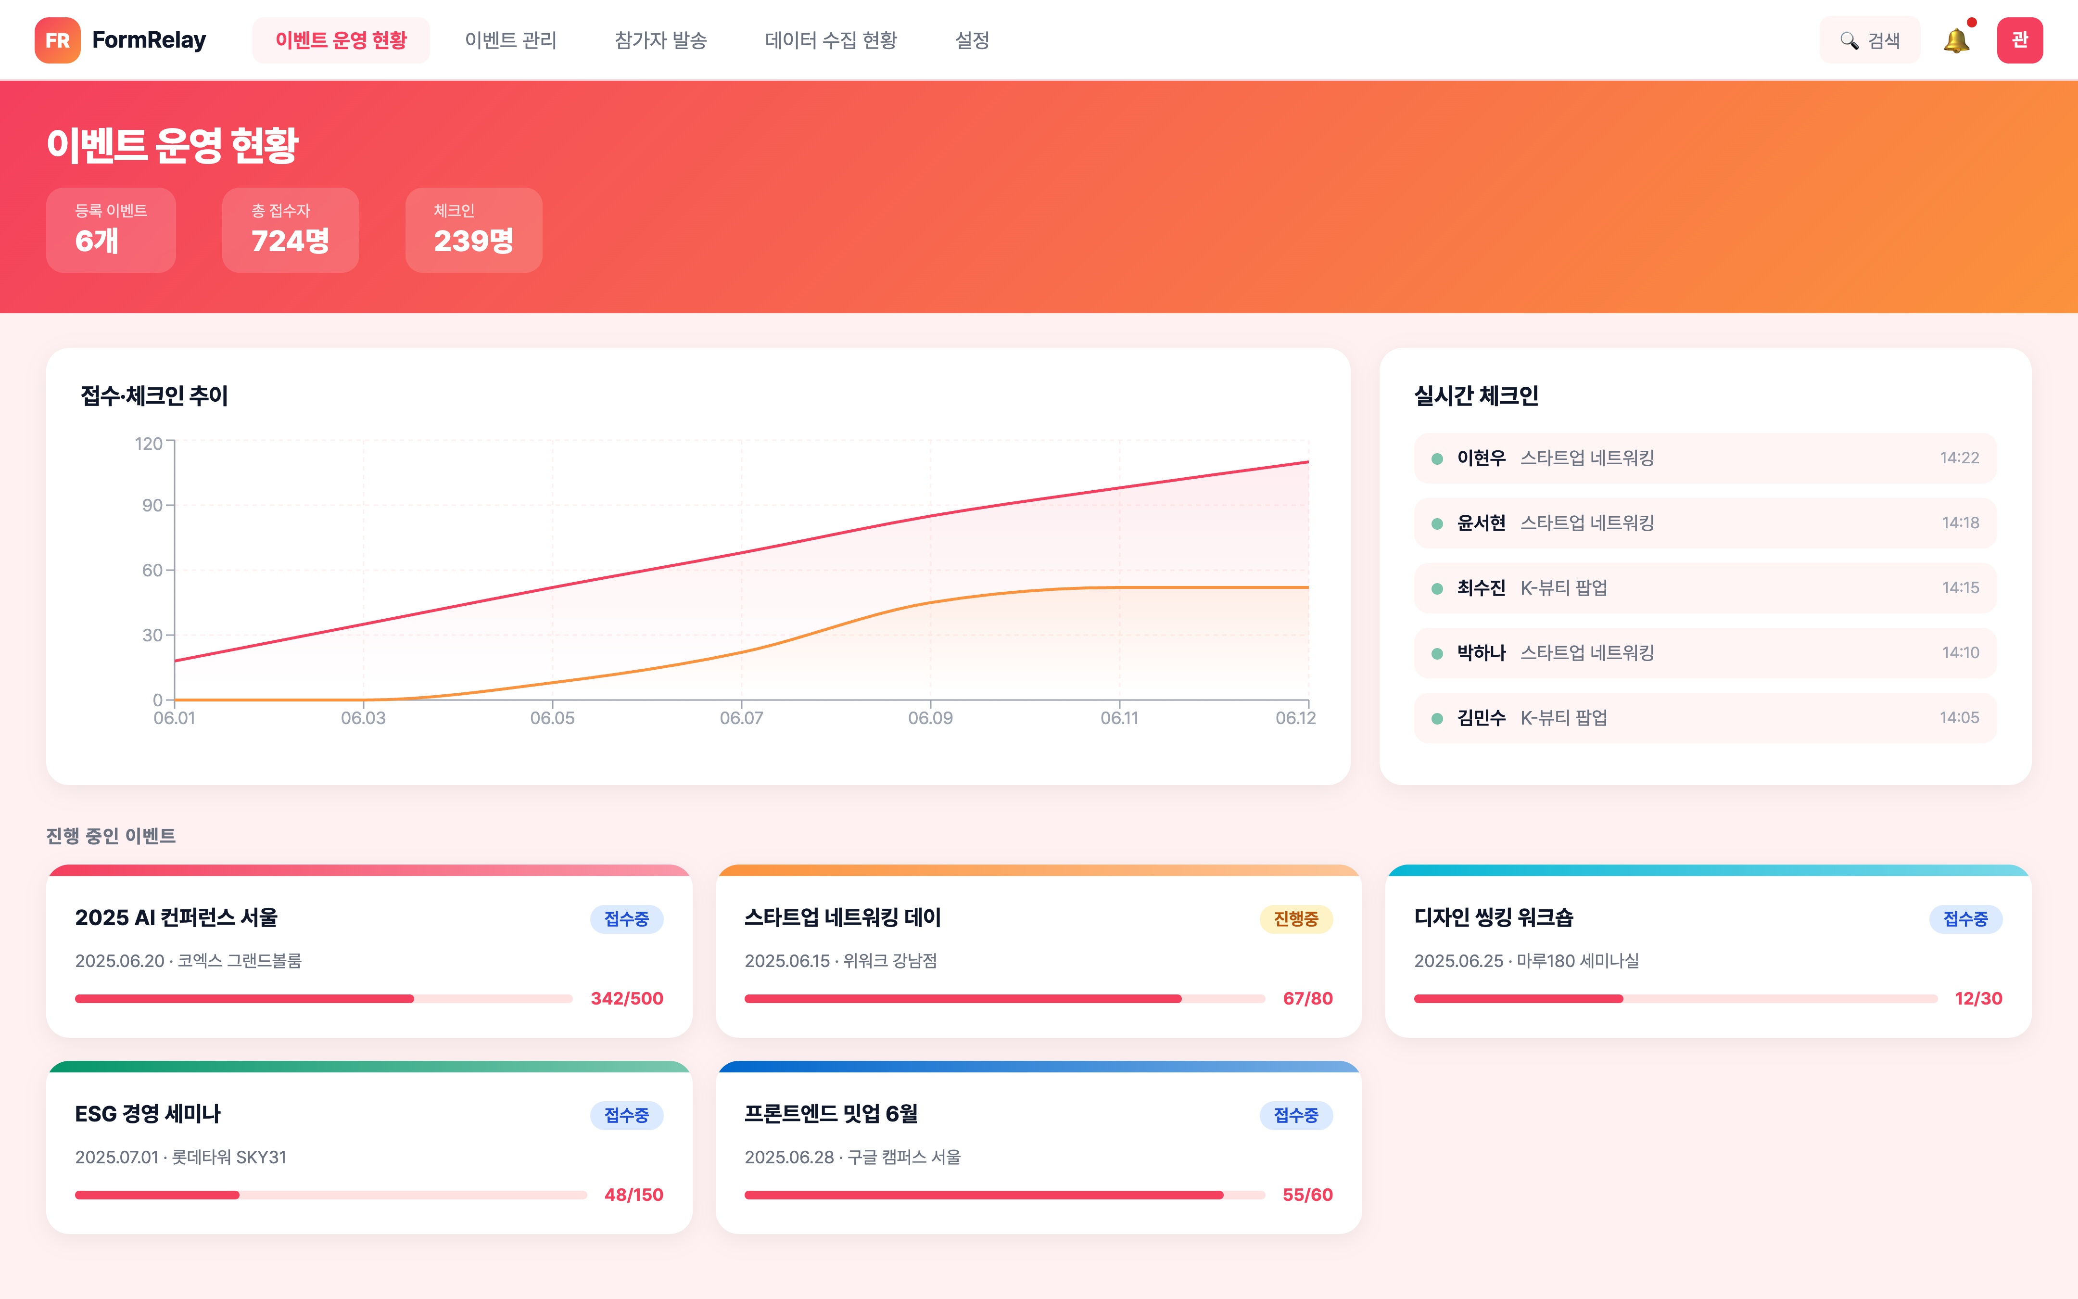The height and width of the screenshot is (1299, 2078).
Task: Click the 342/500 progress bar
Action: tap(323, 998)
